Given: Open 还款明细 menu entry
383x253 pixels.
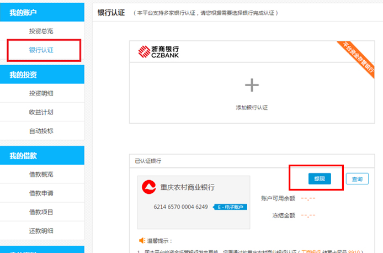Looking at the screenshot, I should 41,231.
